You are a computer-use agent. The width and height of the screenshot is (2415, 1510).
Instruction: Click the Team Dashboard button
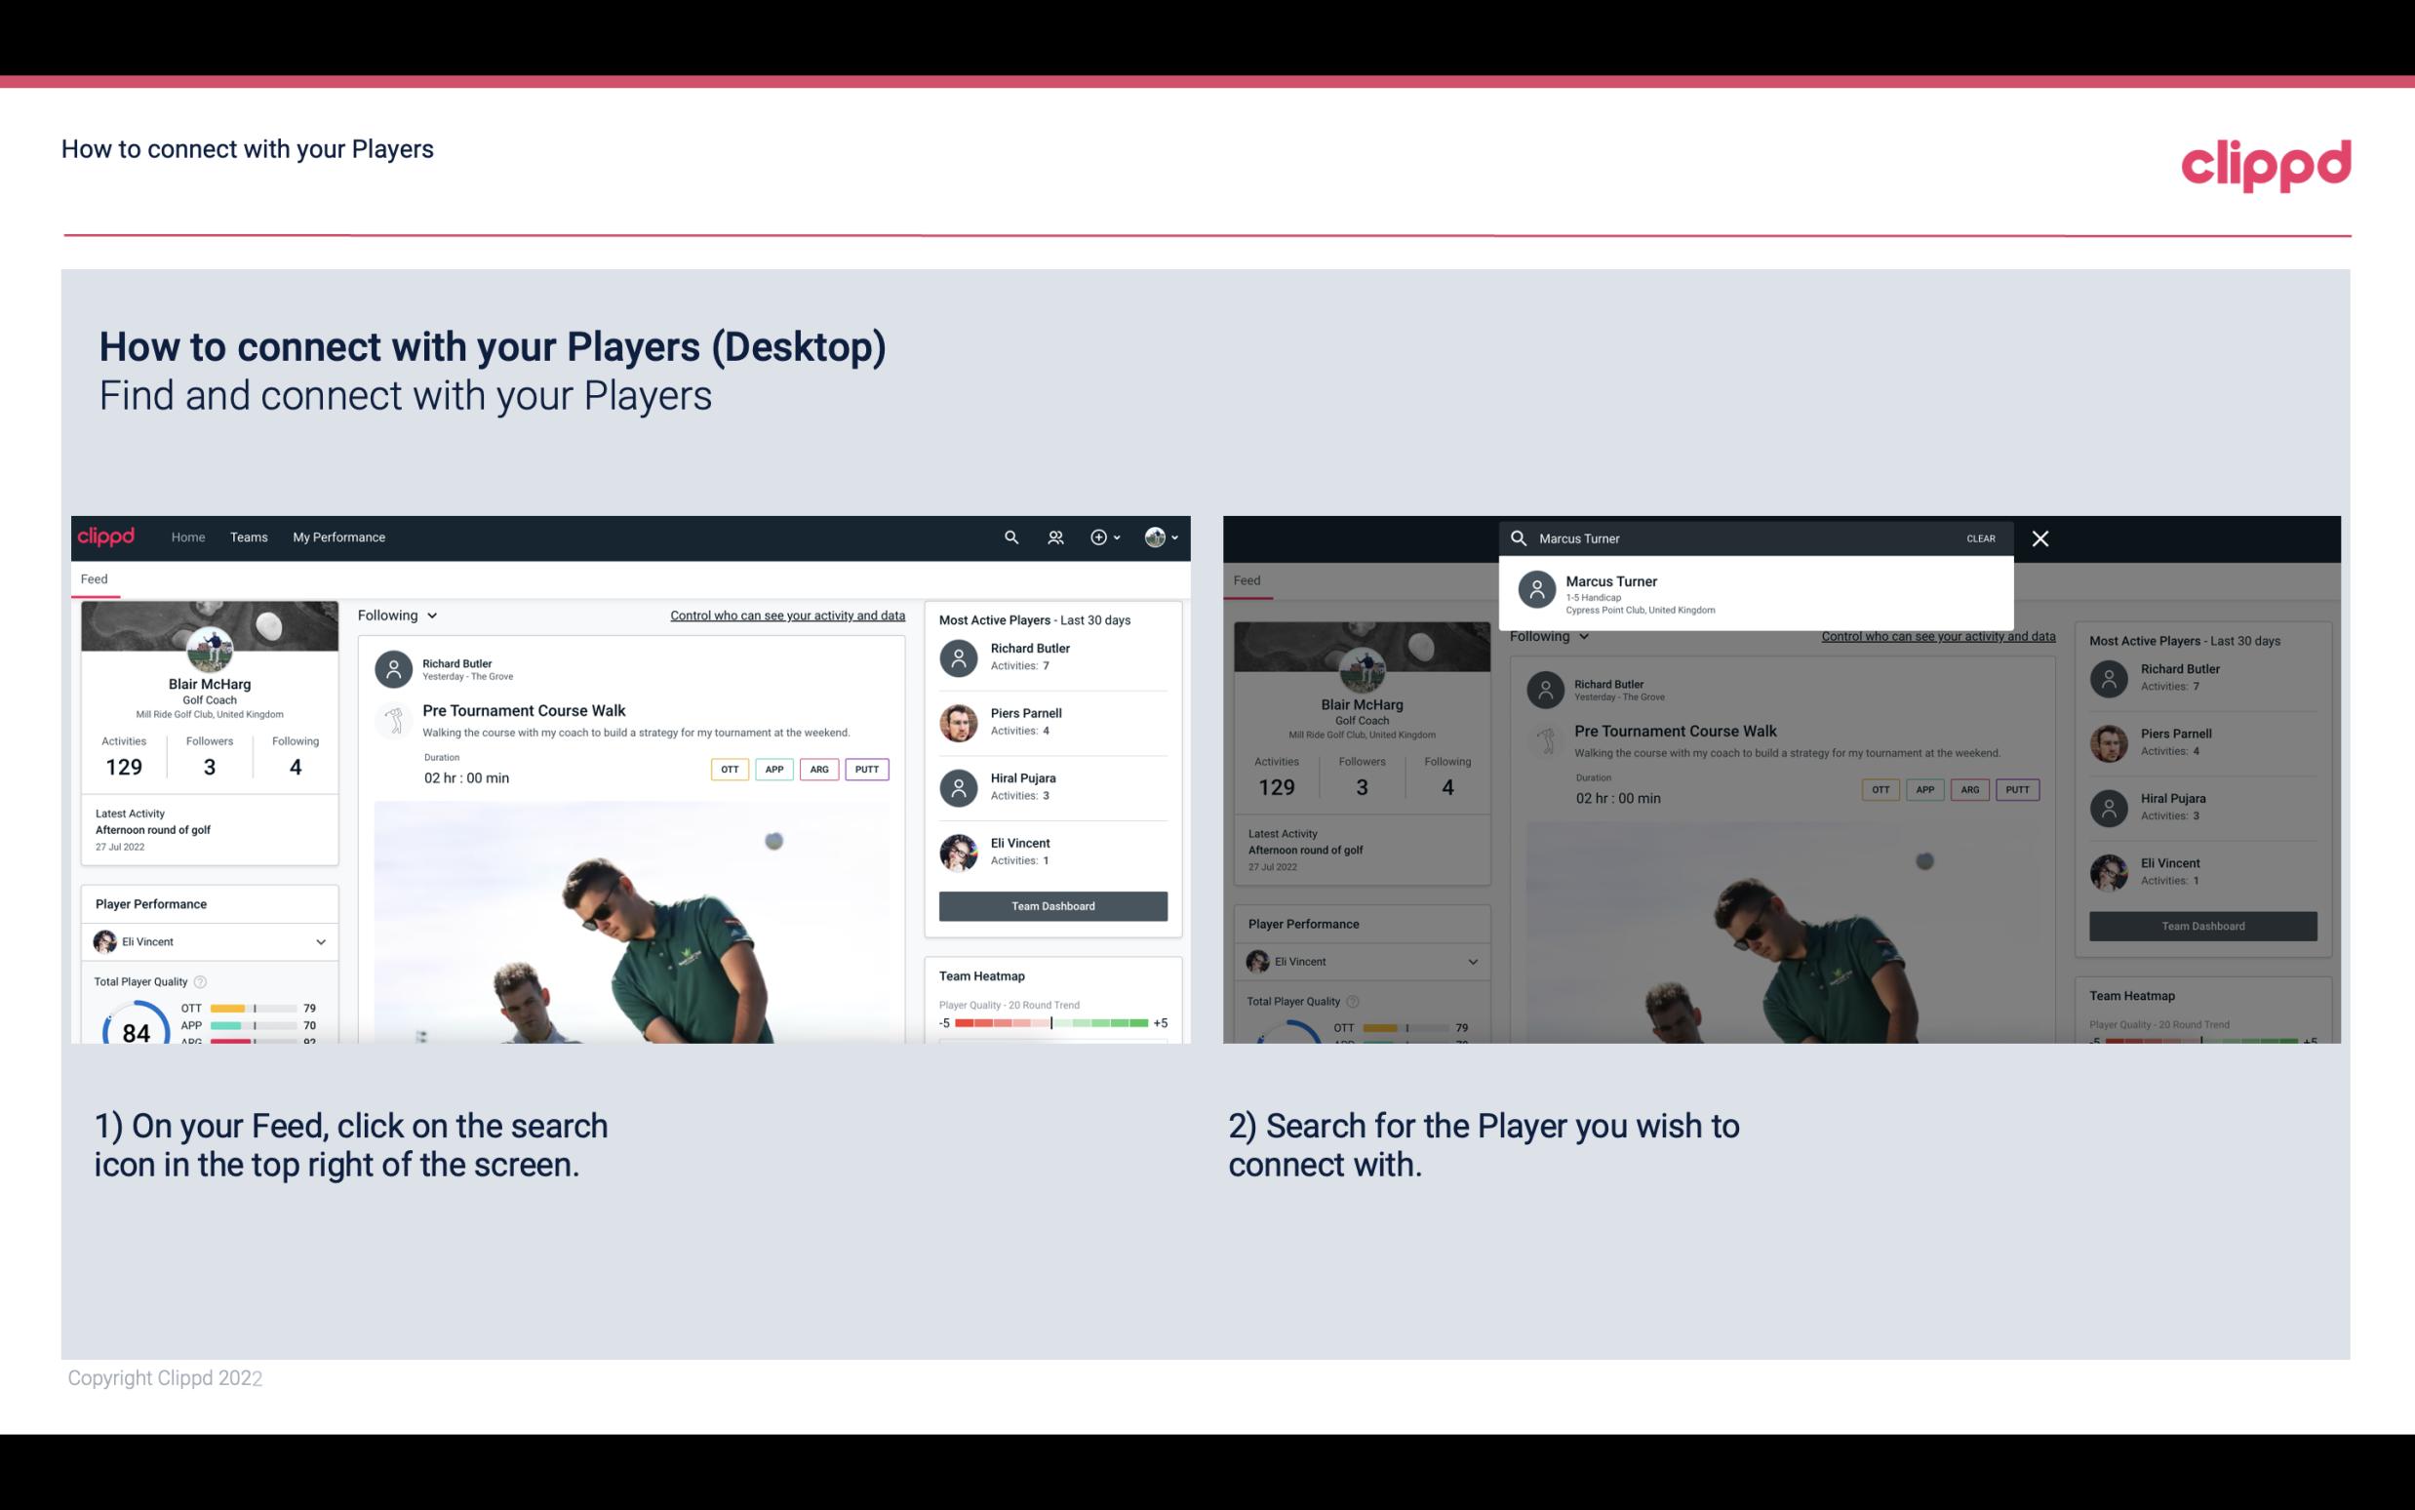tap(1051, 904)
